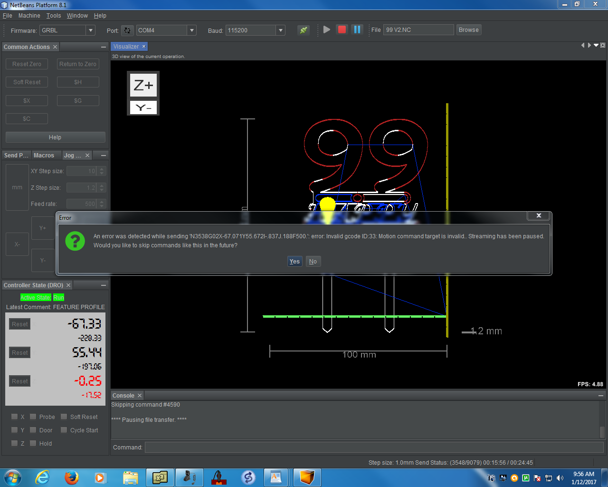
Task: Open the Machine menu
Action: click(x=29, y=16)
